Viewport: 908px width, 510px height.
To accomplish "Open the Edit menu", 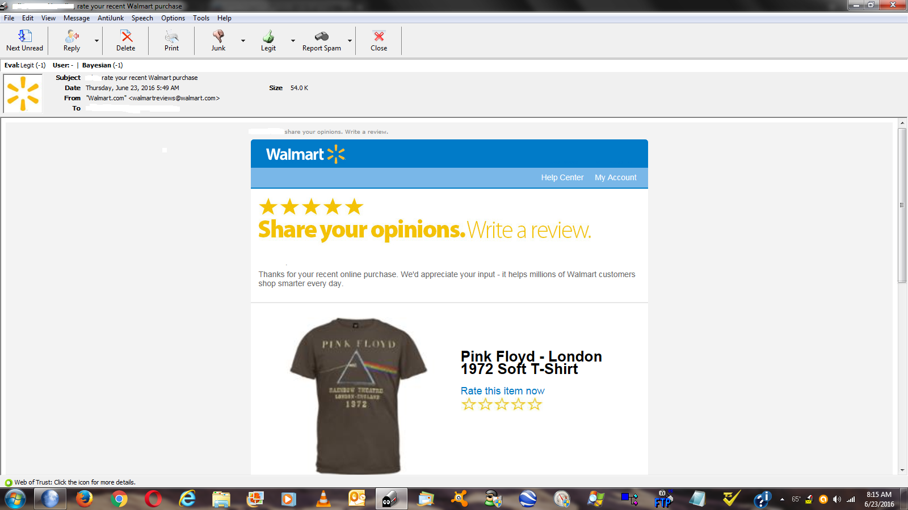I will tap(28, 18).
